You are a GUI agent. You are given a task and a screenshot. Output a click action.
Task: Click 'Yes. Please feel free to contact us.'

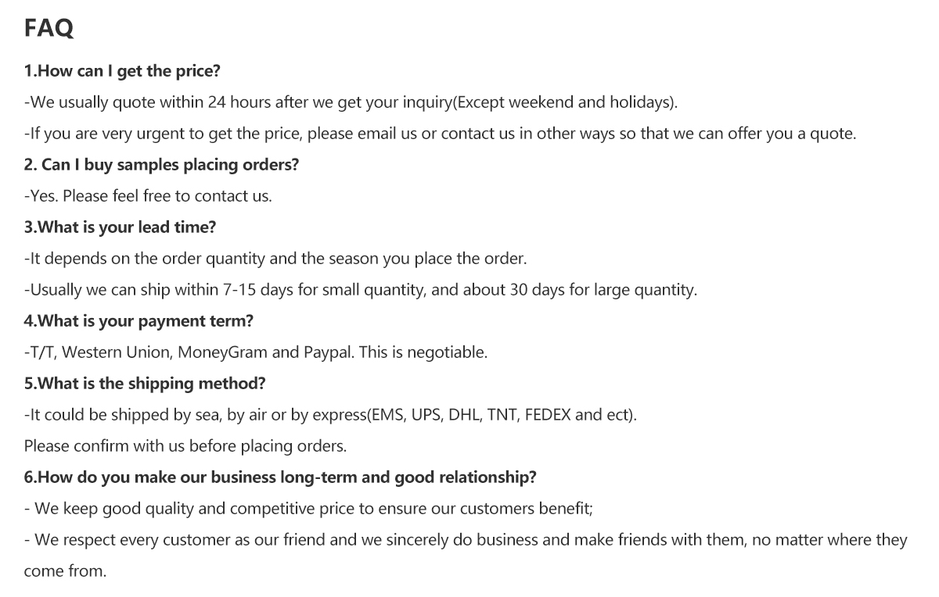click(148, 196)
